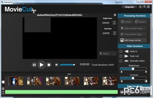This screenshot has width=153, height=98.
Task: Increase End time with up arrow
Action: [114, 32]
